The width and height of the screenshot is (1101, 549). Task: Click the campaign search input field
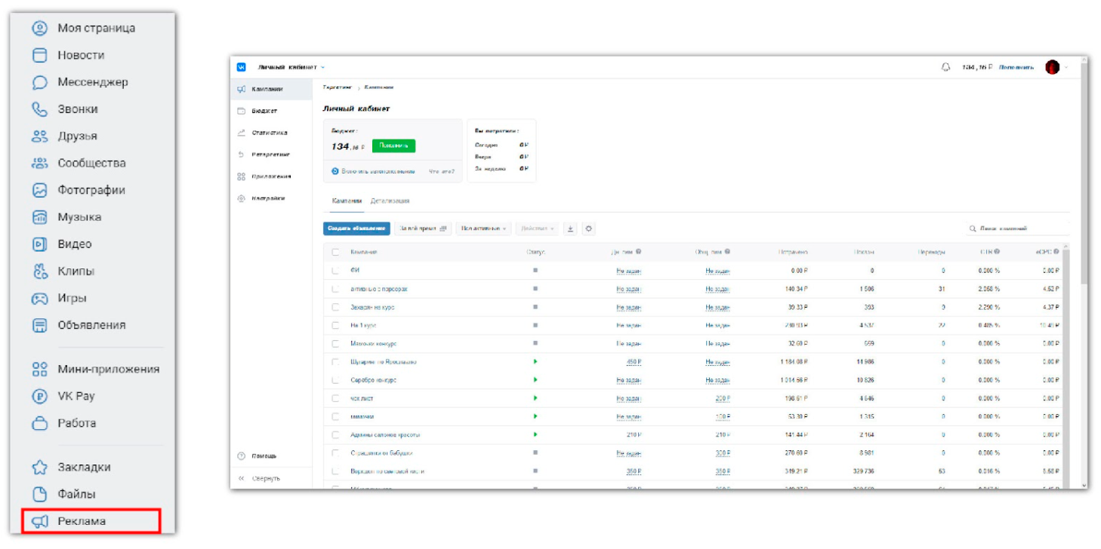click(x=1019, y=228)
